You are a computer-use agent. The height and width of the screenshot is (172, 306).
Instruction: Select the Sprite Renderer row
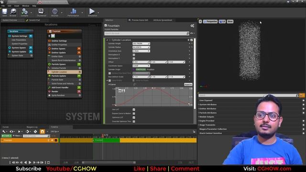pos(65,96)
